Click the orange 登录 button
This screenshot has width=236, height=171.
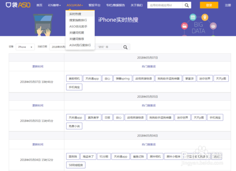pos(209,5)
